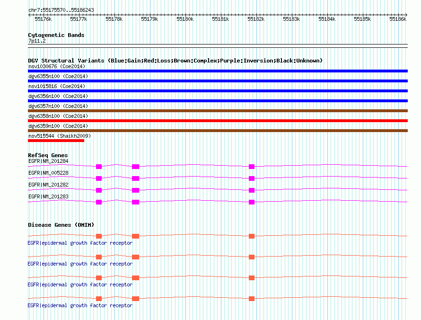Open the nsv1015816 (Coe2014) variant label
421x320 pixels.
[x=57, y=86]
